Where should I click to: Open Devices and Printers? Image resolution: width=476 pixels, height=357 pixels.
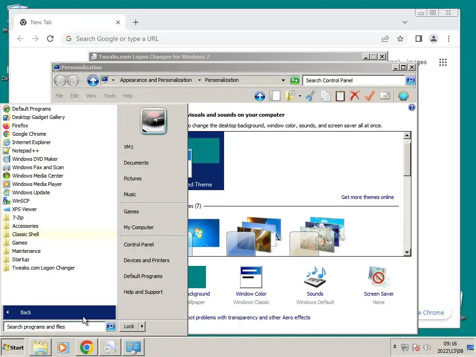click(146, 260)
